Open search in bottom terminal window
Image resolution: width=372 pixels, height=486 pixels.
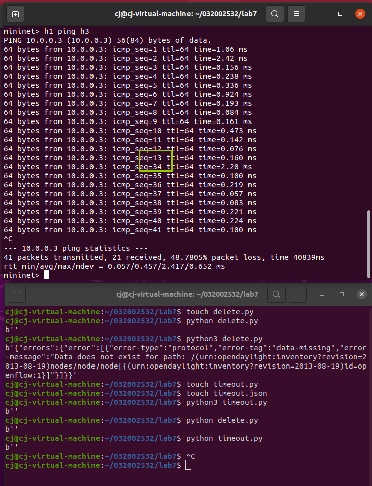pyautogui.click(x=276, y=294)
